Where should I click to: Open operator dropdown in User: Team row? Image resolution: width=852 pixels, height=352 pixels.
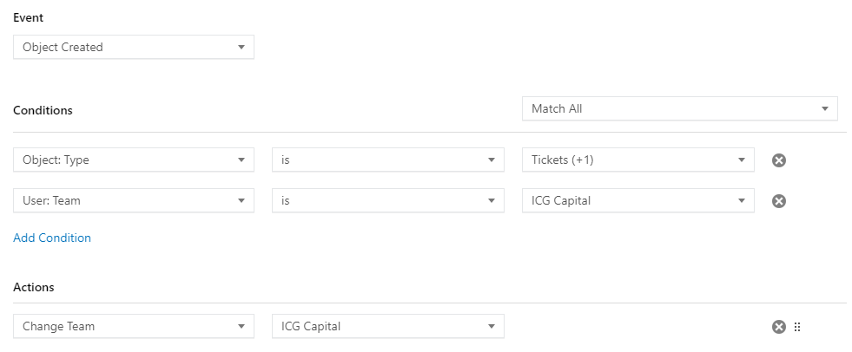388,200
